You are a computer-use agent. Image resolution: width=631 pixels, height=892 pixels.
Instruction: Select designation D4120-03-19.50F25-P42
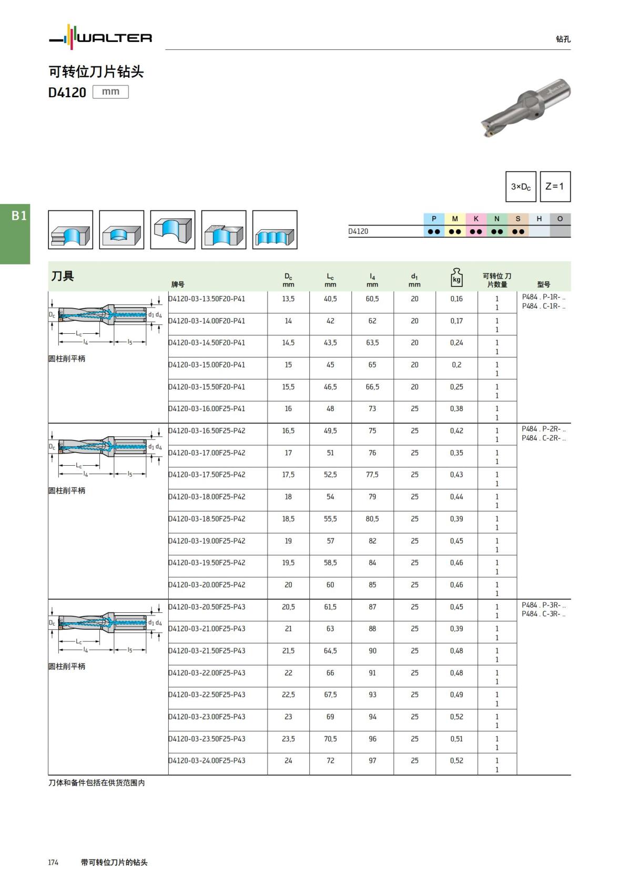tap(207, 562)
